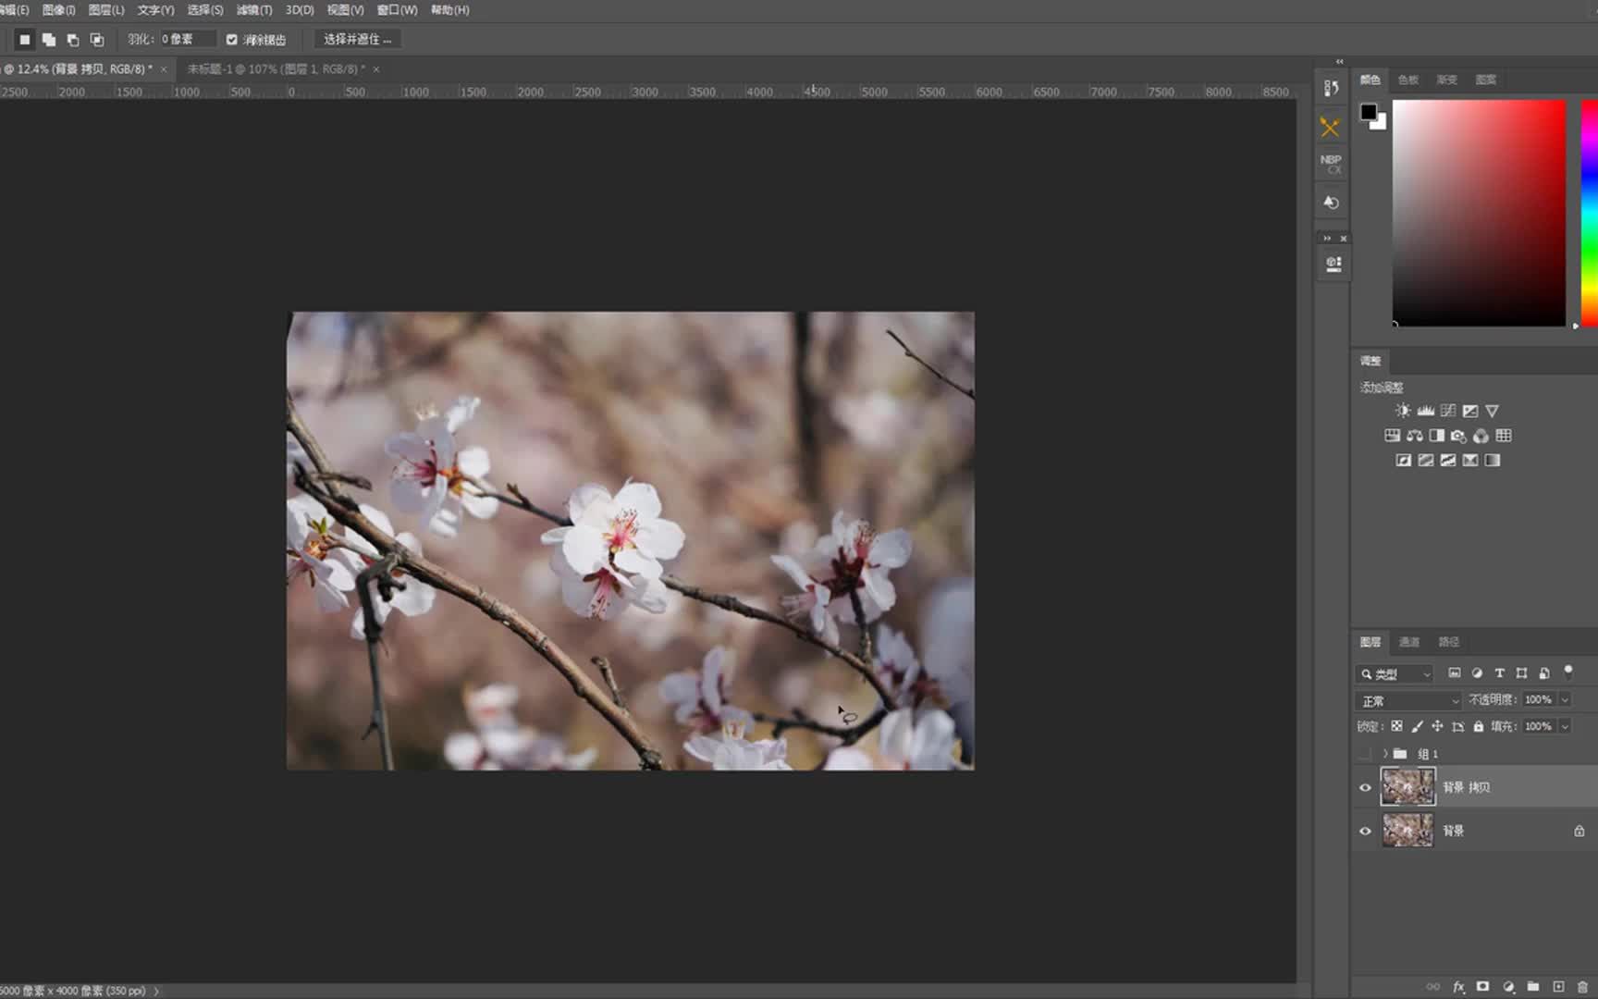
Task: Hide the locked 背景 layer
Action: (1365, 831)
